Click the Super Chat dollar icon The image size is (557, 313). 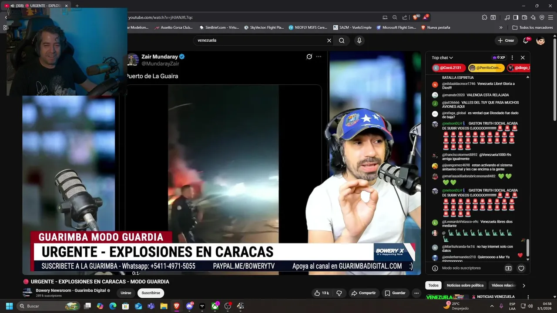(508, 268)
